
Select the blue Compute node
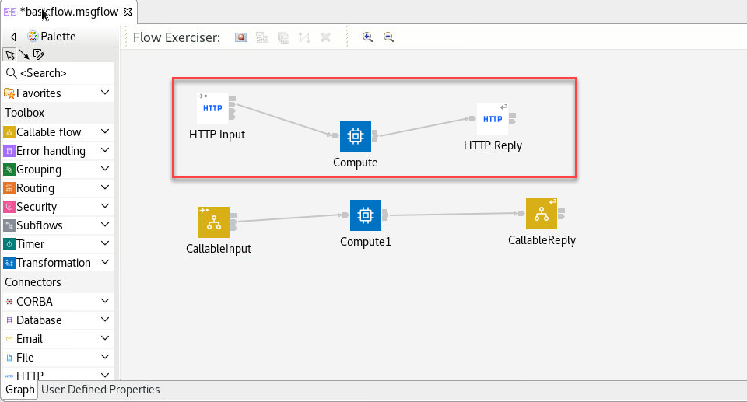[x=355, y=136]
